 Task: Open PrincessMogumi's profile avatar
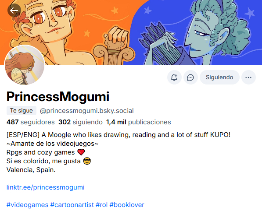click(25, 65)
